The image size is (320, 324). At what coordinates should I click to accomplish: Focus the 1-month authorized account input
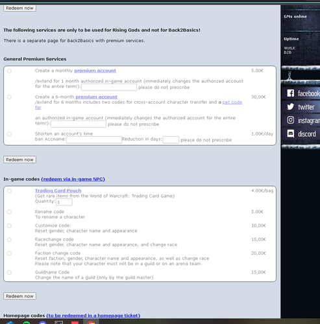[x=109, y=87]
